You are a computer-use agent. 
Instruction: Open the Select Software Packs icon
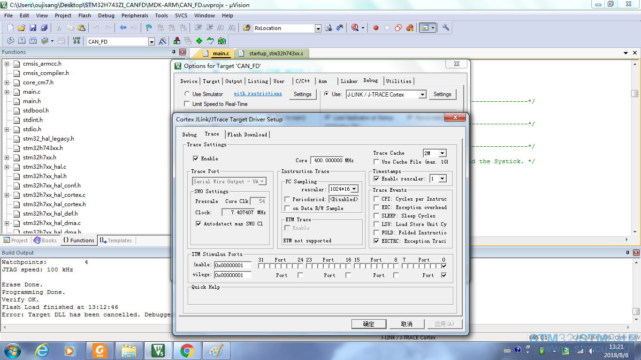coord(211,41)
